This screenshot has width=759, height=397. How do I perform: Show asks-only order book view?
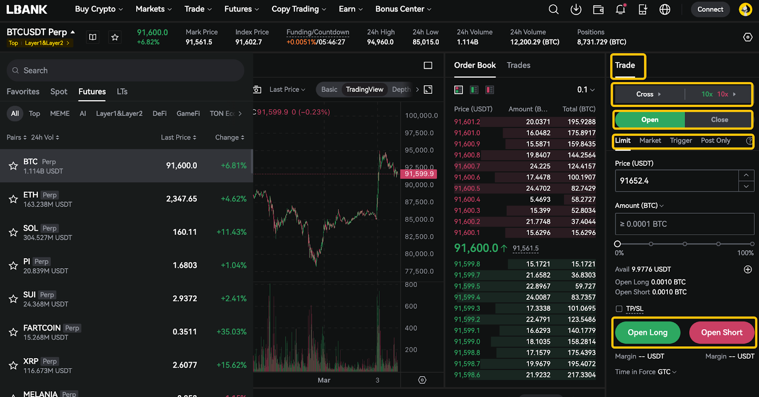(490, 90)
